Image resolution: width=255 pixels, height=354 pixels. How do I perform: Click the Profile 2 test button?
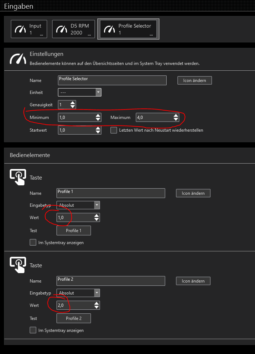tap(74, 318)
